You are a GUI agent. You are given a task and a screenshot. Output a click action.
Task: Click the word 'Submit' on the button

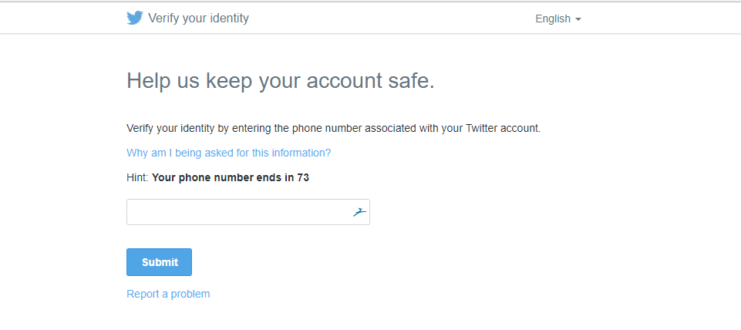pos(160,262)
